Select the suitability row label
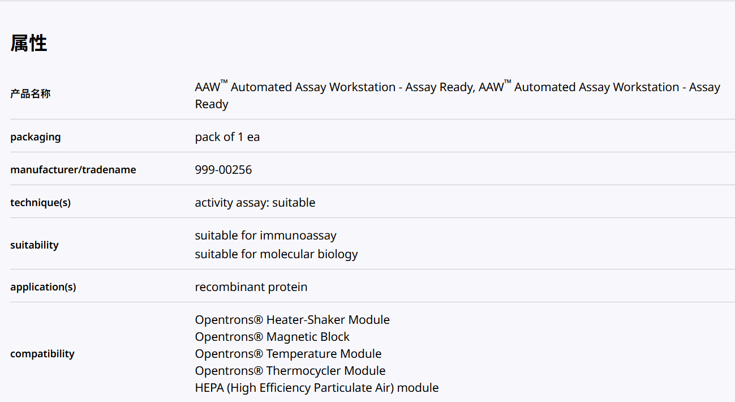735x402 pixels. pos(35,245)
